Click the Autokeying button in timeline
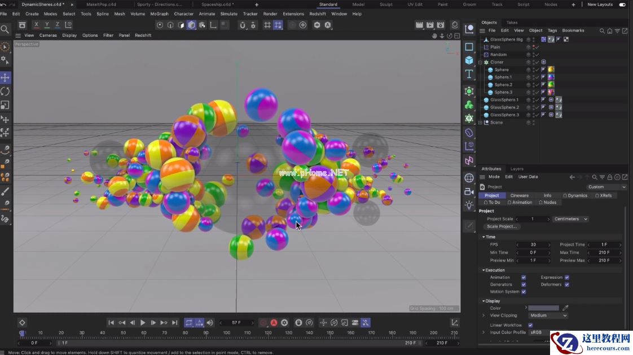The image size is (633, 355). (x=274, y=323)
